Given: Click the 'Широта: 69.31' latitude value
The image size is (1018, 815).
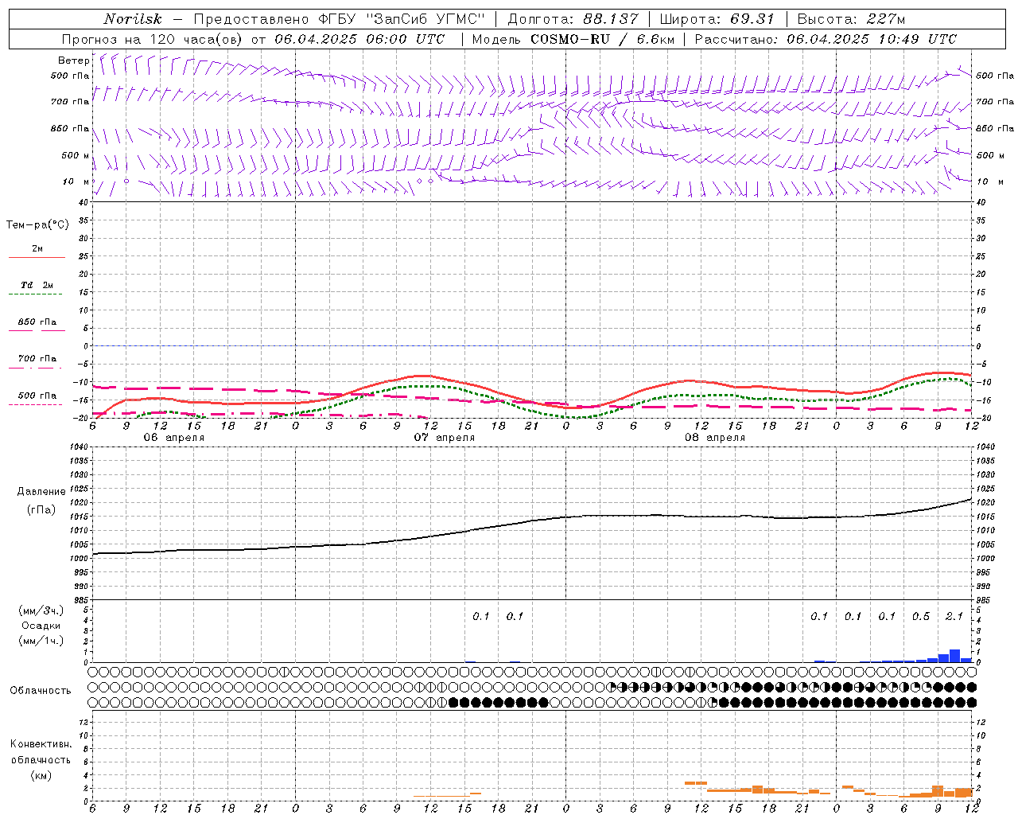Looking at the screenshot, I should 717,19.
